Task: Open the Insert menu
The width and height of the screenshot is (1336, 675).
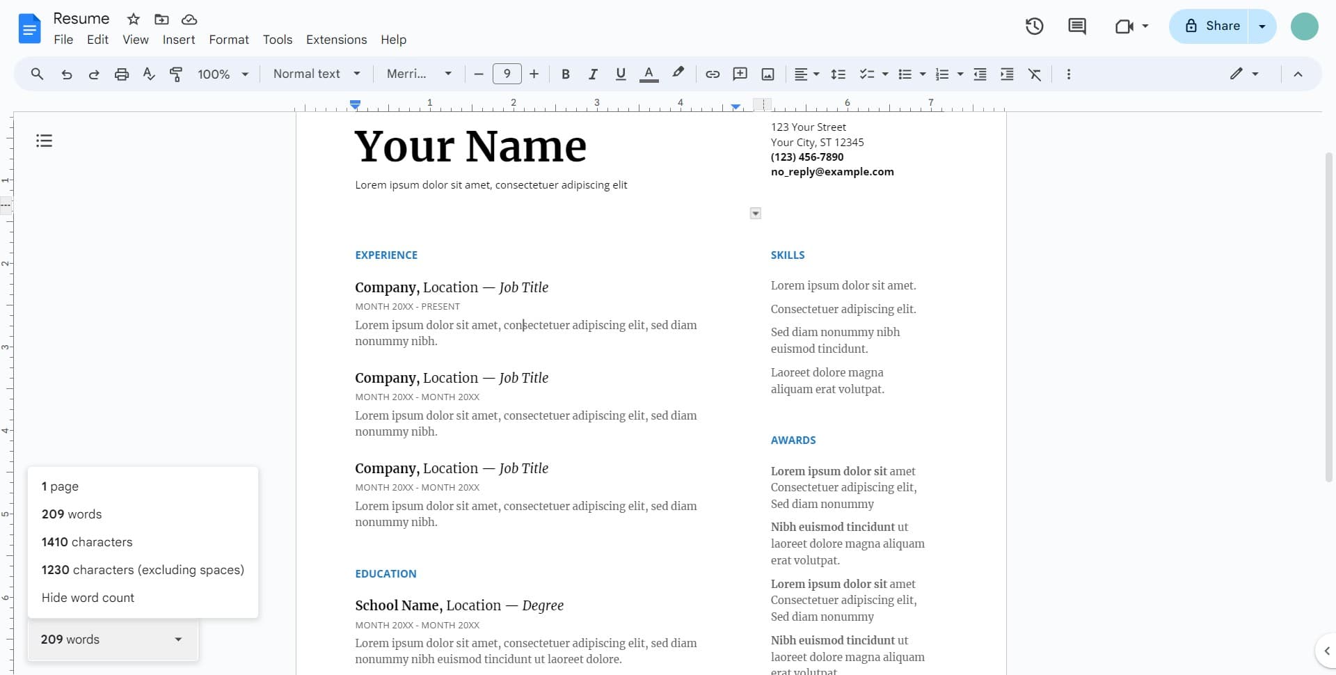Action: (x=179, y=40)
